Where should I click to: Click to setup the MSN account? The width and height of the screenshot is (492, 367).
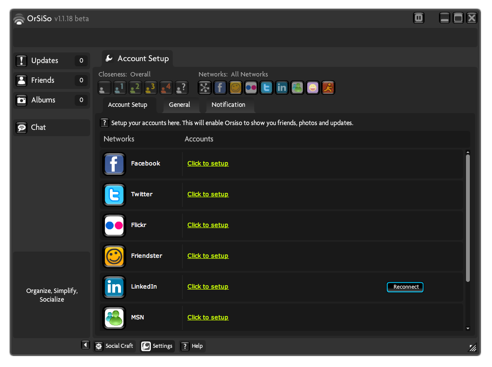pyautogui.click(x=208, y=317)
